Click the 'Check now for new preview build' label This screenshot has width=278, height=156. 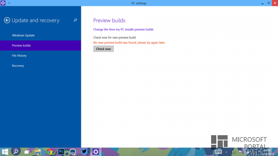coord(114,38)
